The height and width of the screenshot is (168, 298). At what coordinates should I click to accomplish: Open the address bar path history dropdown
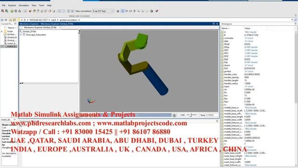[x=292, y=20]
